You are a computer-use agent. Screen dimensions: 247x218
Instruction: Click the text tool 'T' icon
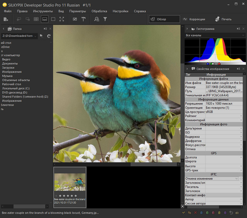coord(83,19)
